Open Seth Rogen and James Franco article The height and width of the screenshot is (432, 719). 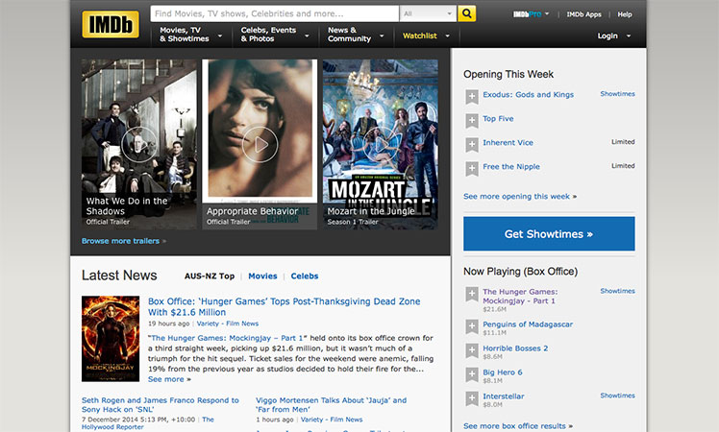click(160, 405)
